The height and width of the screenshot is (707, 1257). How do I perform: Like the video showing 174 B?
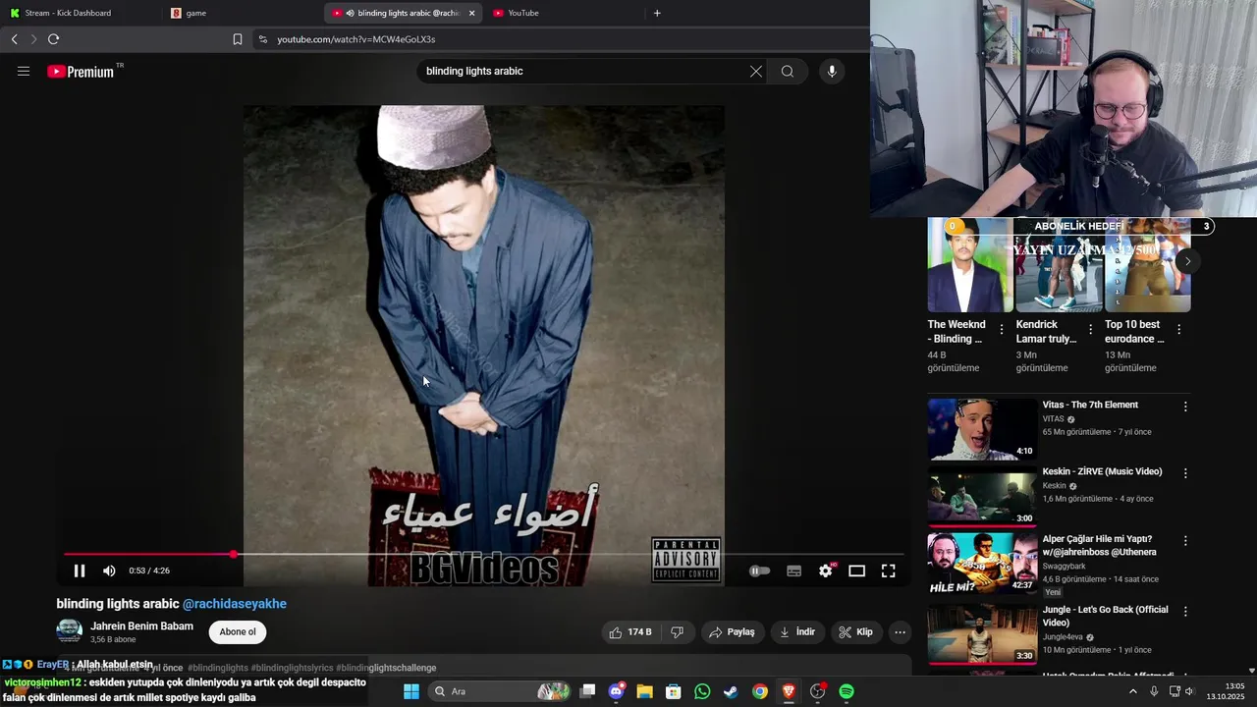click(x=629, y=632)
